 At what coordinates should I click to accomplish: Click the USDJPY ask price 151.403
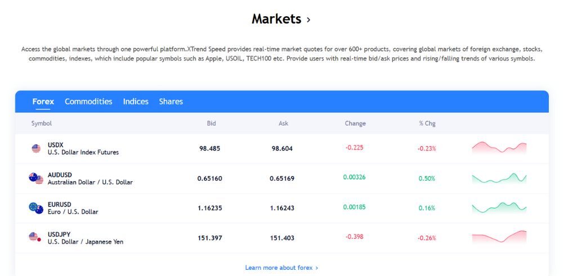(282, 238)
